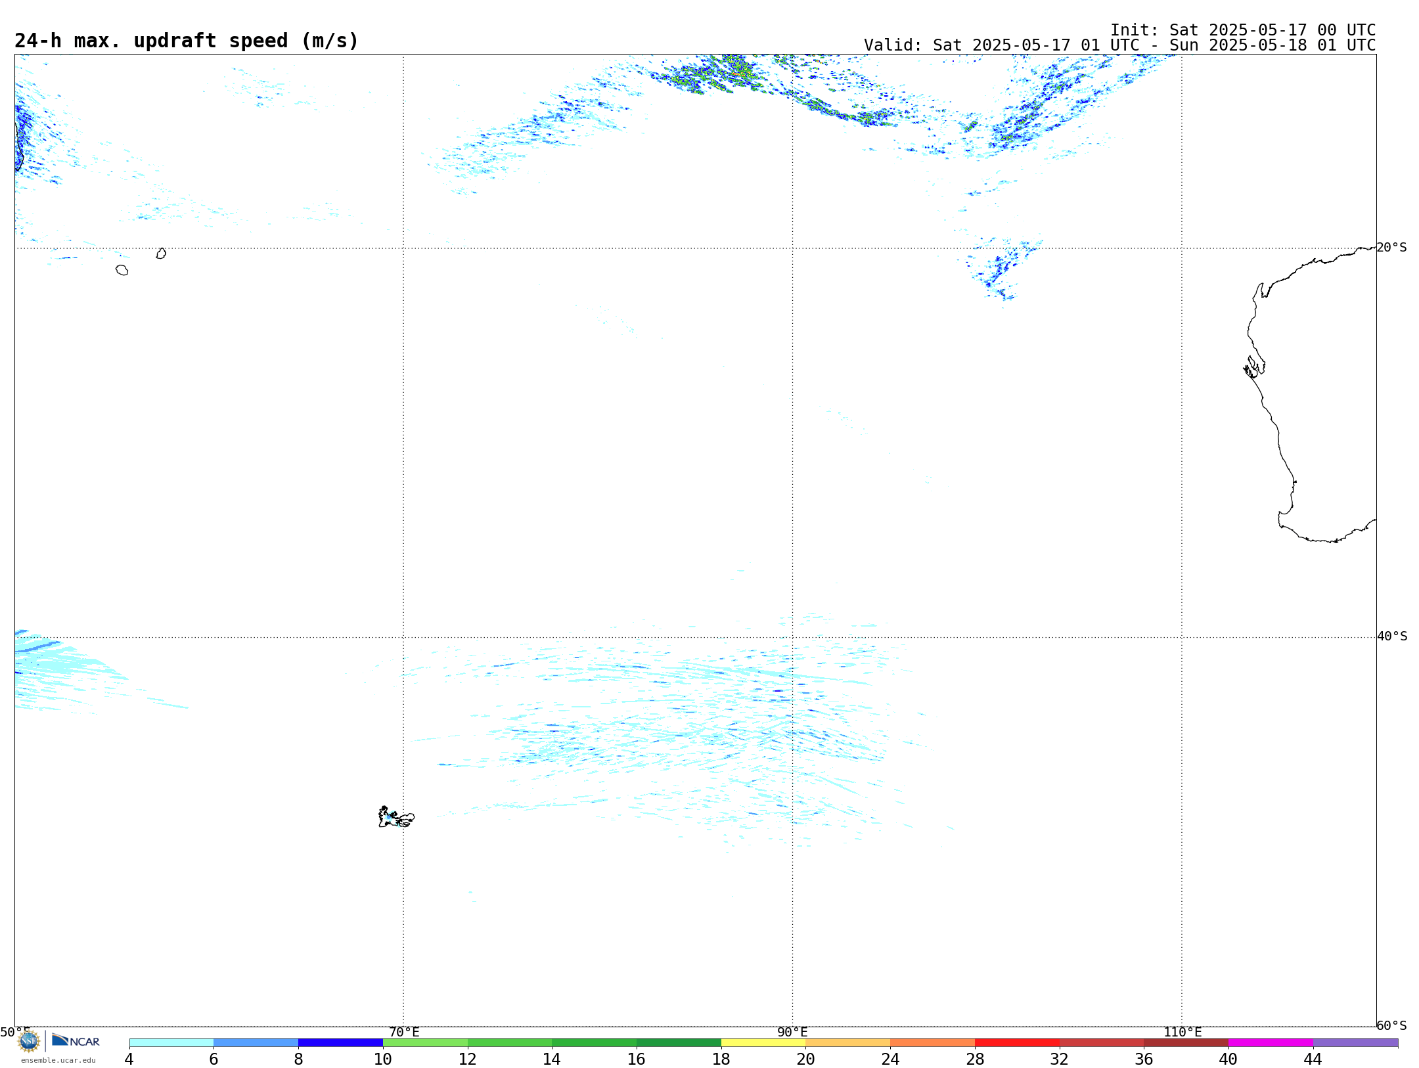
Task: Open the ensemble.ucar.edu link text
Action: tap(58, 1060)
